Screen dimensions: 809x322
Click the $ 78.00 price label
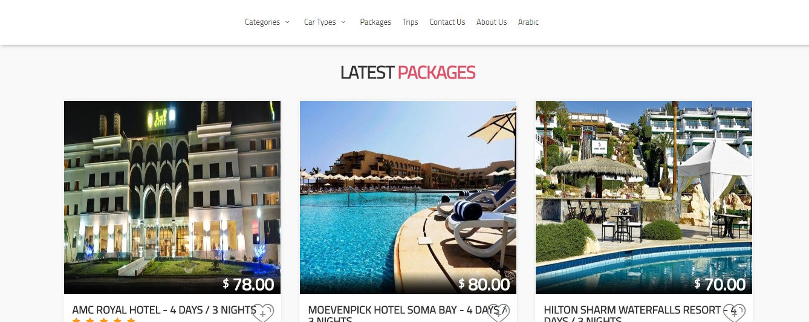(x=248, y=284)
